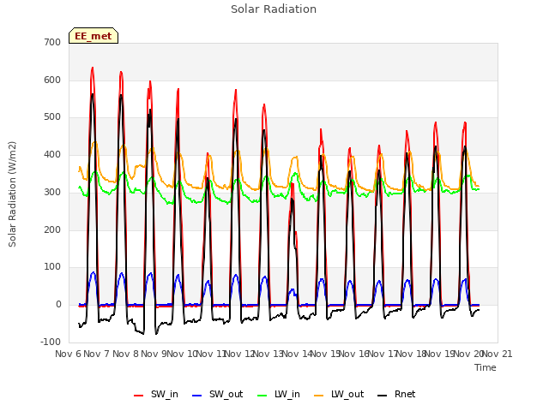Click the 100 y-axis tick label
Screen dimensions: 549x411
click(x=52, y=266)
